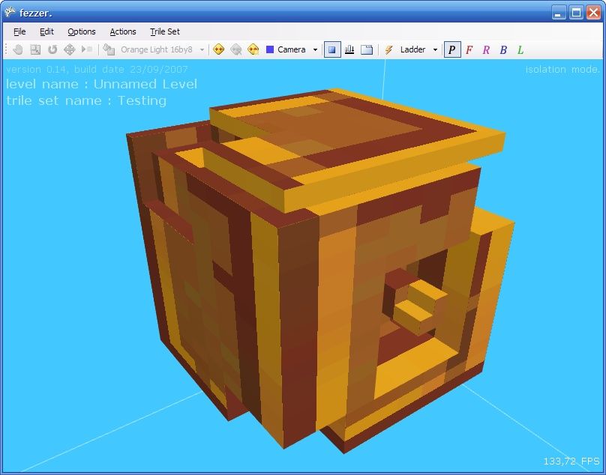The height and width of the screenshot is (475, 606).
Task: Open the File menu
Action: (19, 31)
